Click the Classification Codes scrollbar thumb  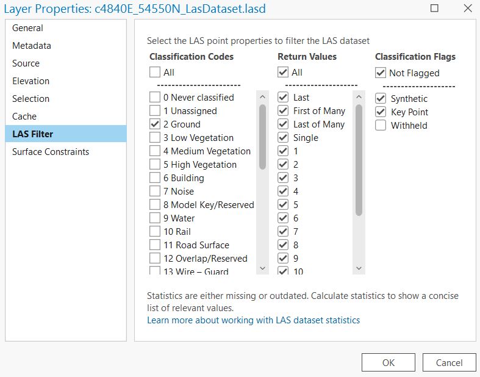(262, 137)
